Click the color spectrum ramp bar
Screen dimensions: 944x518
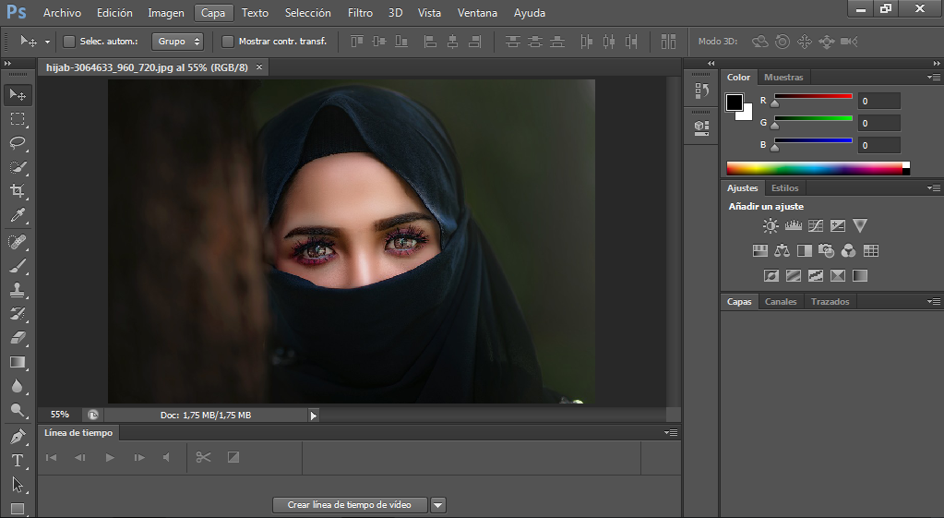click(x=814, y=168)
